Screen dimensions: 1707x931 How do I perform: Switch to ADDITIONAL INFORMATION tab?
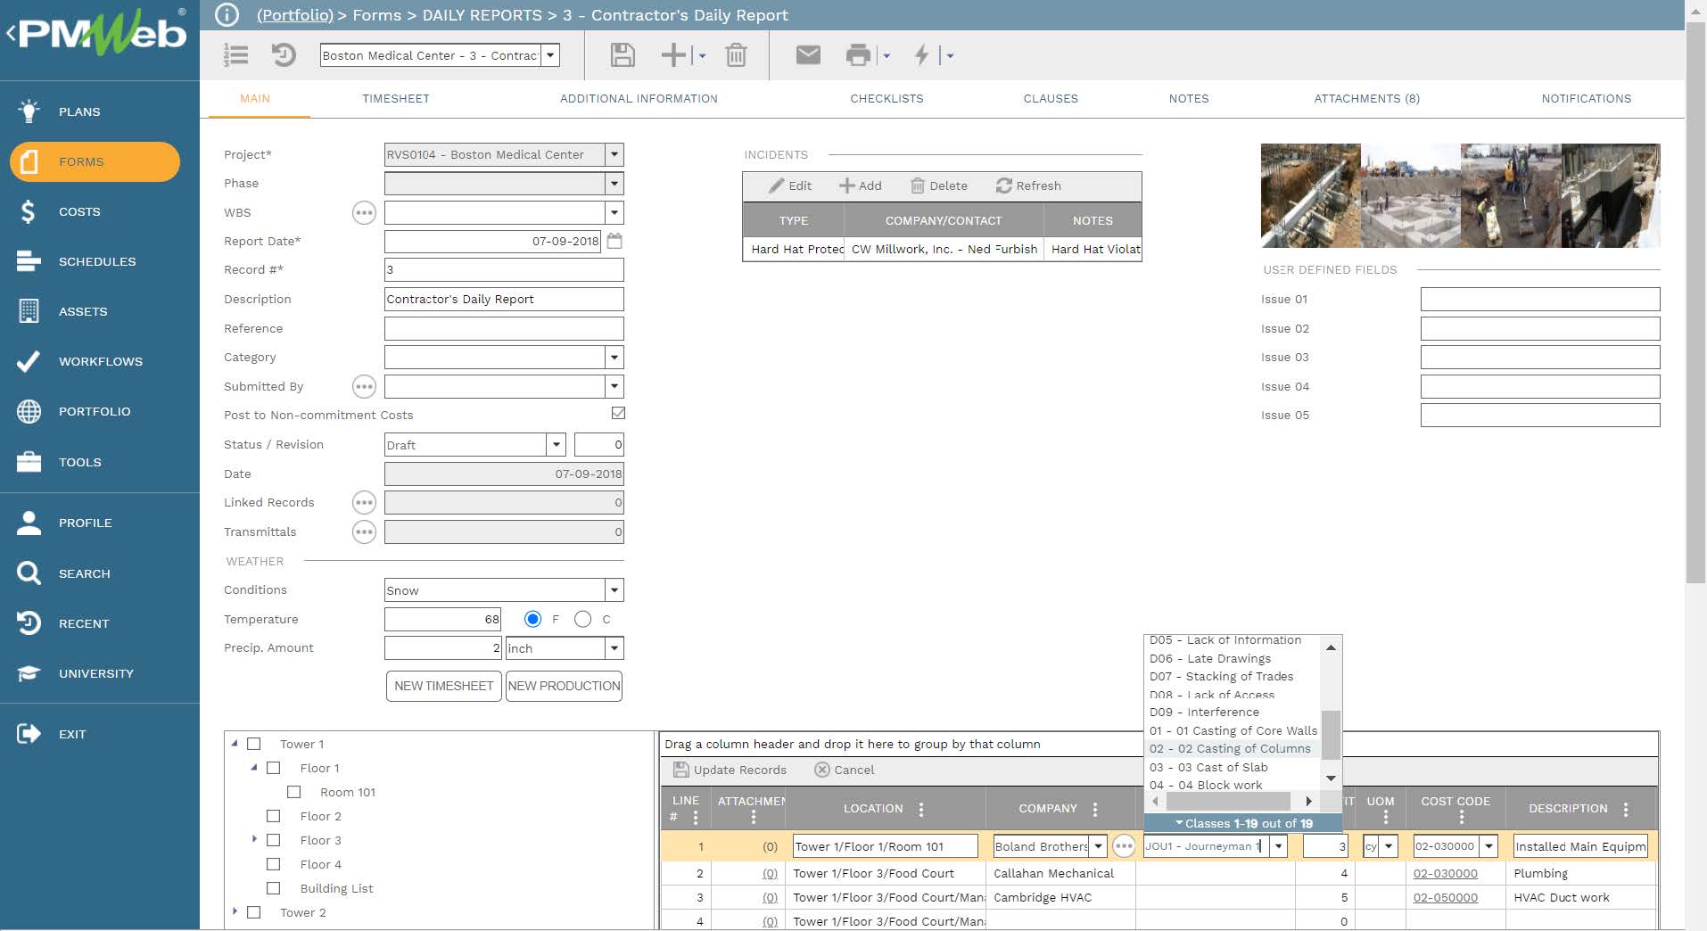639,98
